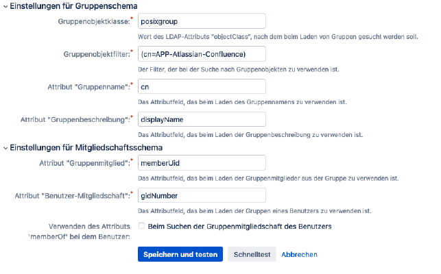The height and width of the screenshot is (274, 441).
Task: Cancel with the Abbrechen link
Action: coord(299,254)
